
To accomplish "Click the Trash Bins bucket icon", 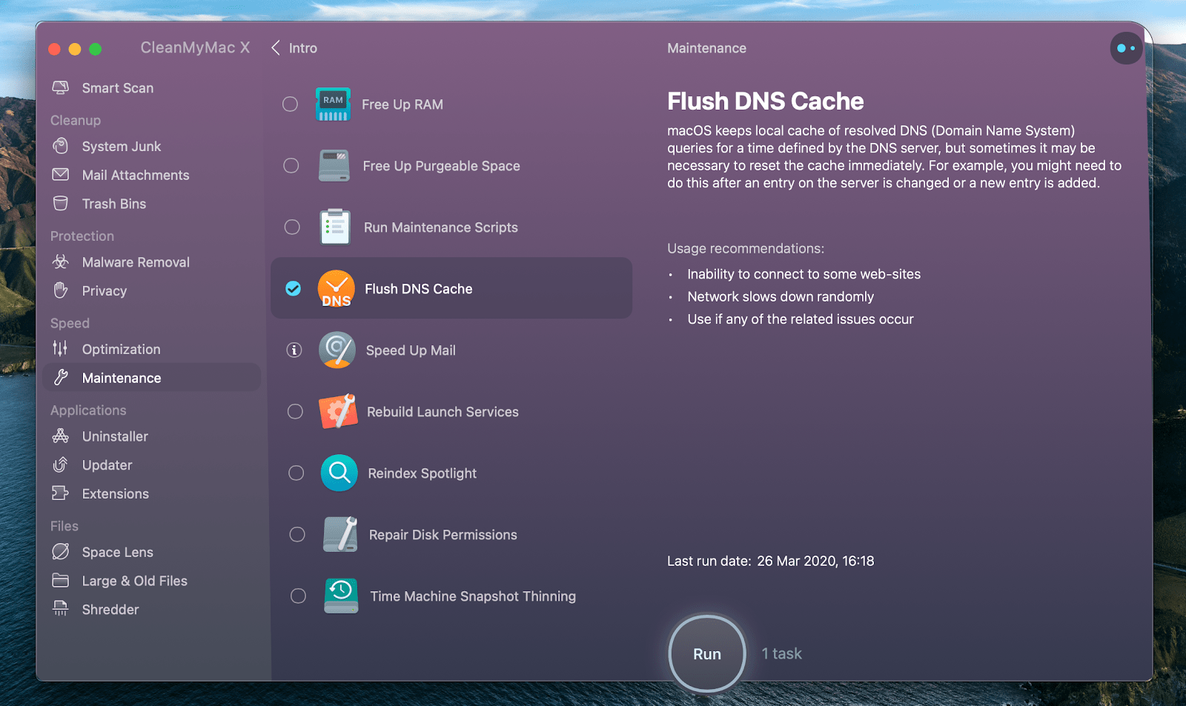I will [61, 203].
